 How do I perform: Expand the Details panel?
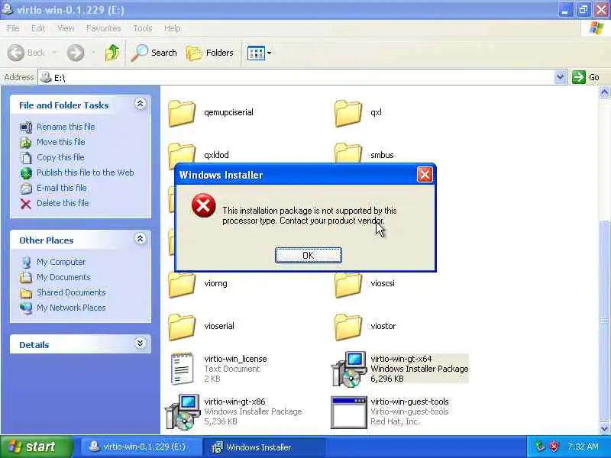140,343
